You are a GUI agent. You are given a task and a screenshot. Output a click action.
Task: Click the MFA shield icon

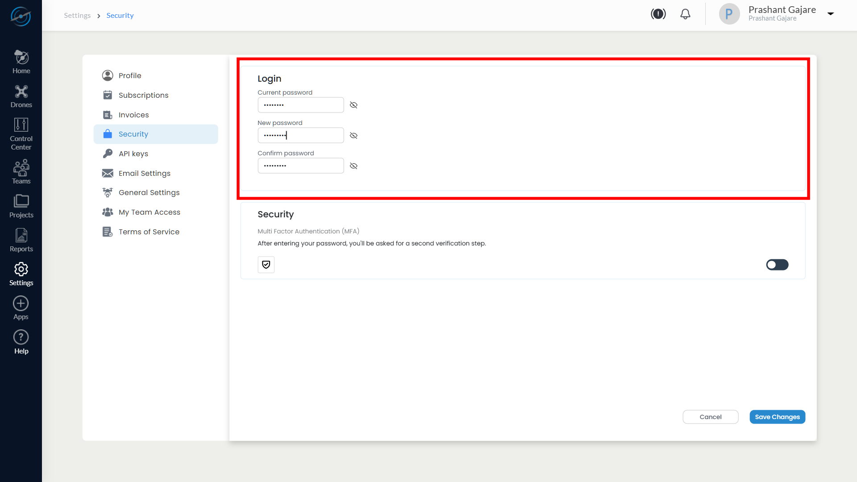click(x=266, y=265)
